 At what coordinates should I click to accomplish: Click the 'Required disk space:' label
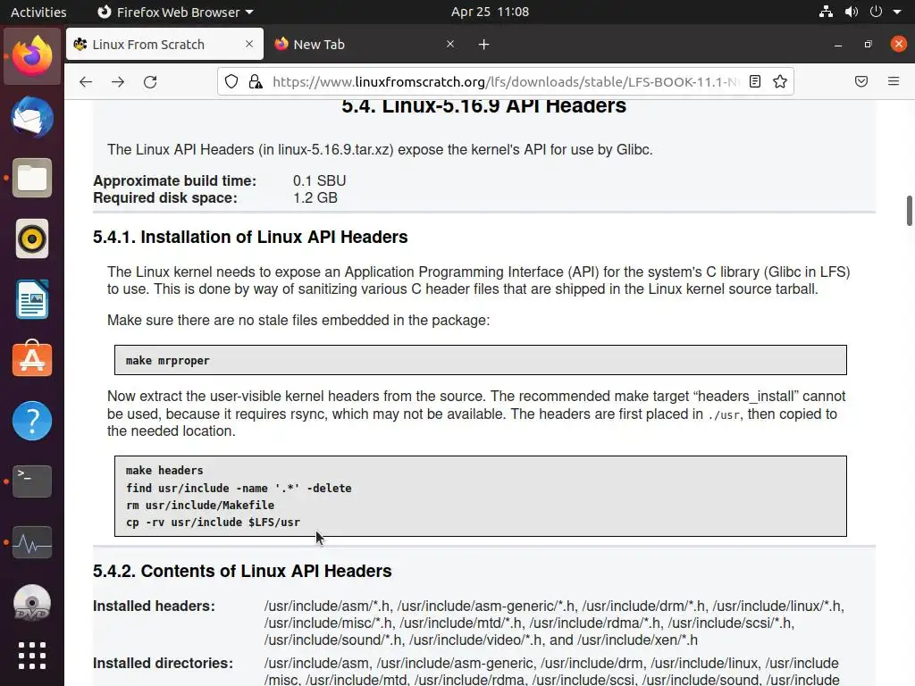[165, 197]
